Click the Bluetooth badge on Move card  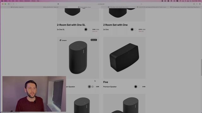click(x=94, y=40)
